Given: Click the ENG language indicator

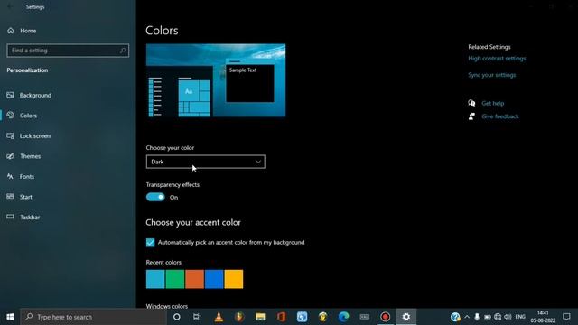Looking at the screenshot, I should click(520, 317).
